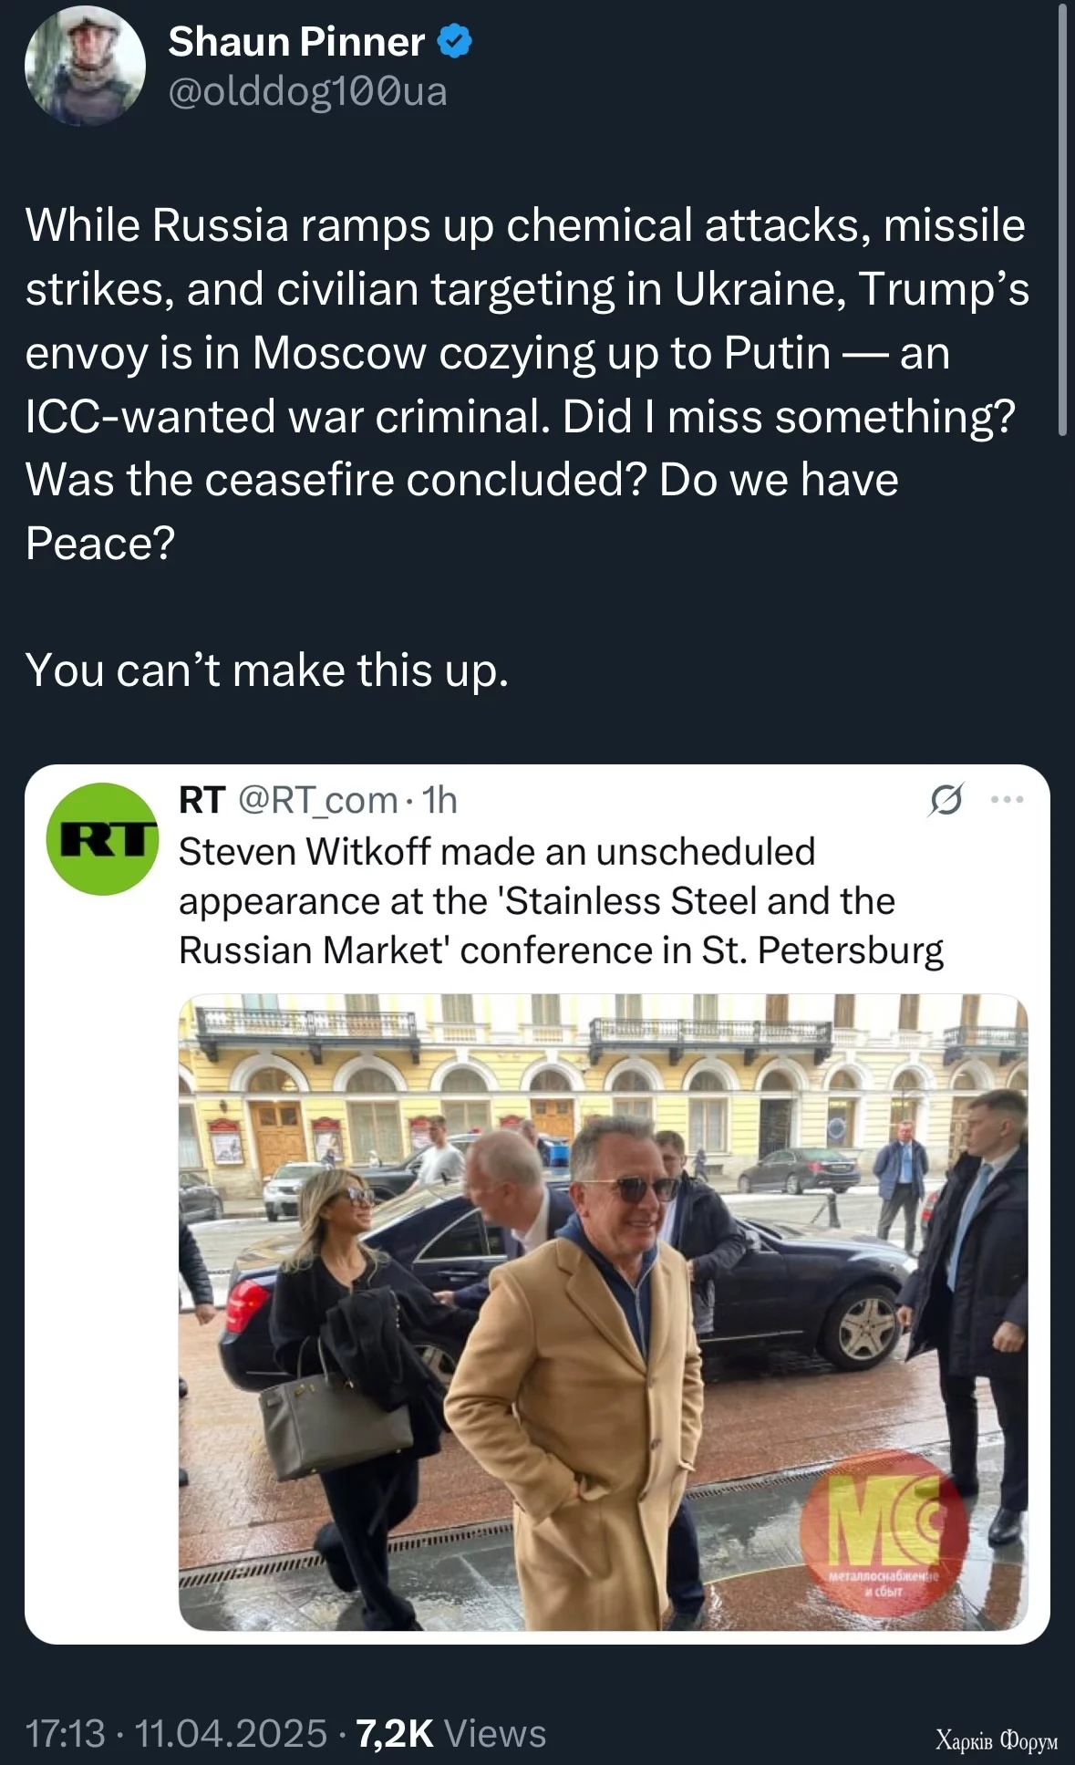Screen dimensions: 1075x1765
Task: Click the @olddog100ua handle
Action: coord(307,91)
